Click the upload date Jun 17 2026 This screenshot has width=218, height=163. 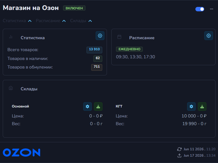pos(193,156)
